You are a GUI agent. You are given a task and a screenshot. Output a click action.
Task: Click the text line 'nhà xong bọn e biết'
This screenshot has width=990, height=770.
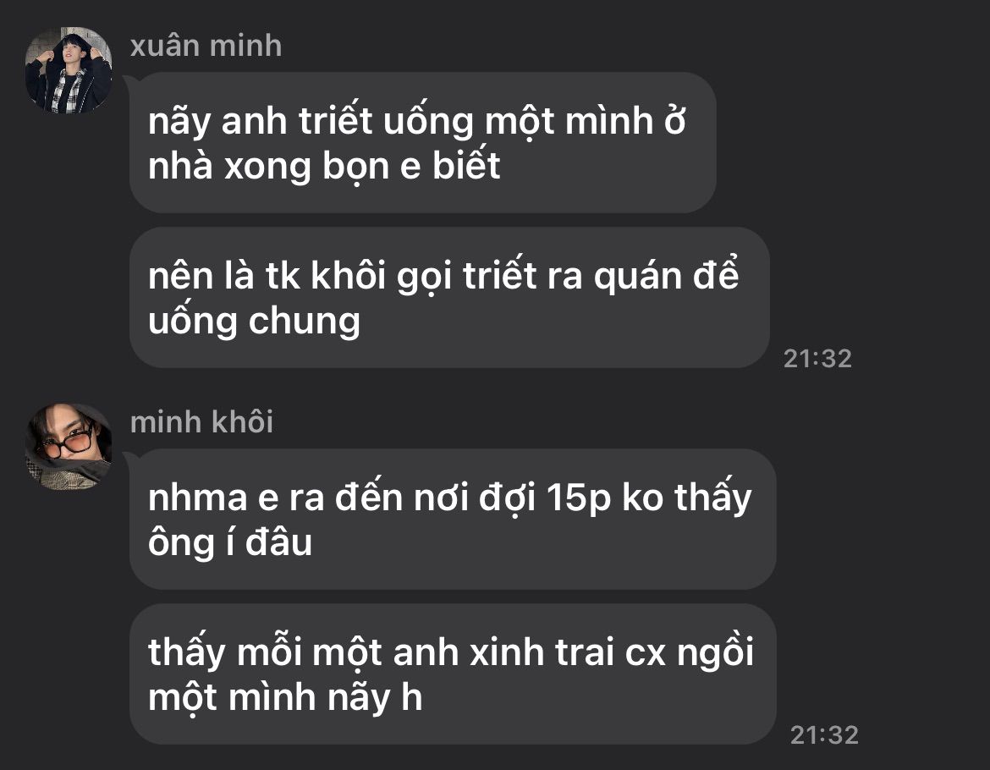click(324, 166)
